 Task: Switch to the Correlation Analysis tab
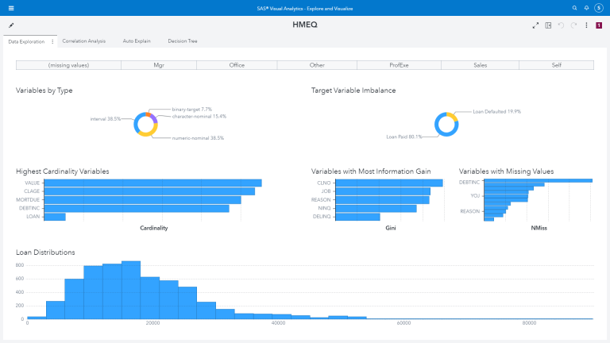coord(83,40)
